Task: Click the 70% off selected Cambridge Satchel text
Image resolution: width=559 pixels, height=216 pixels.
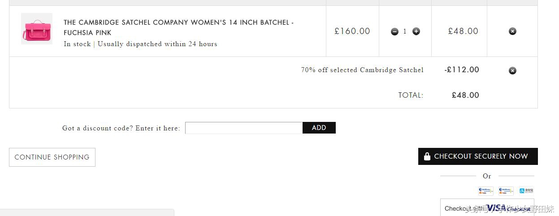Action: (362, 70)
